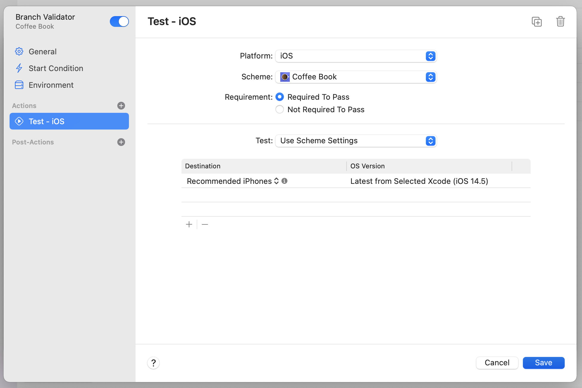Open the Scheme dropdown showing Coffee Book
Image resolution: width=582 pixels, height=388 pixels.
coord(356,77)
